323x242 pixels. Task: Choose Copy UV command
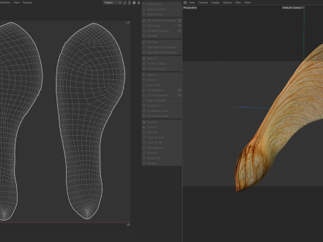[161, 122]
